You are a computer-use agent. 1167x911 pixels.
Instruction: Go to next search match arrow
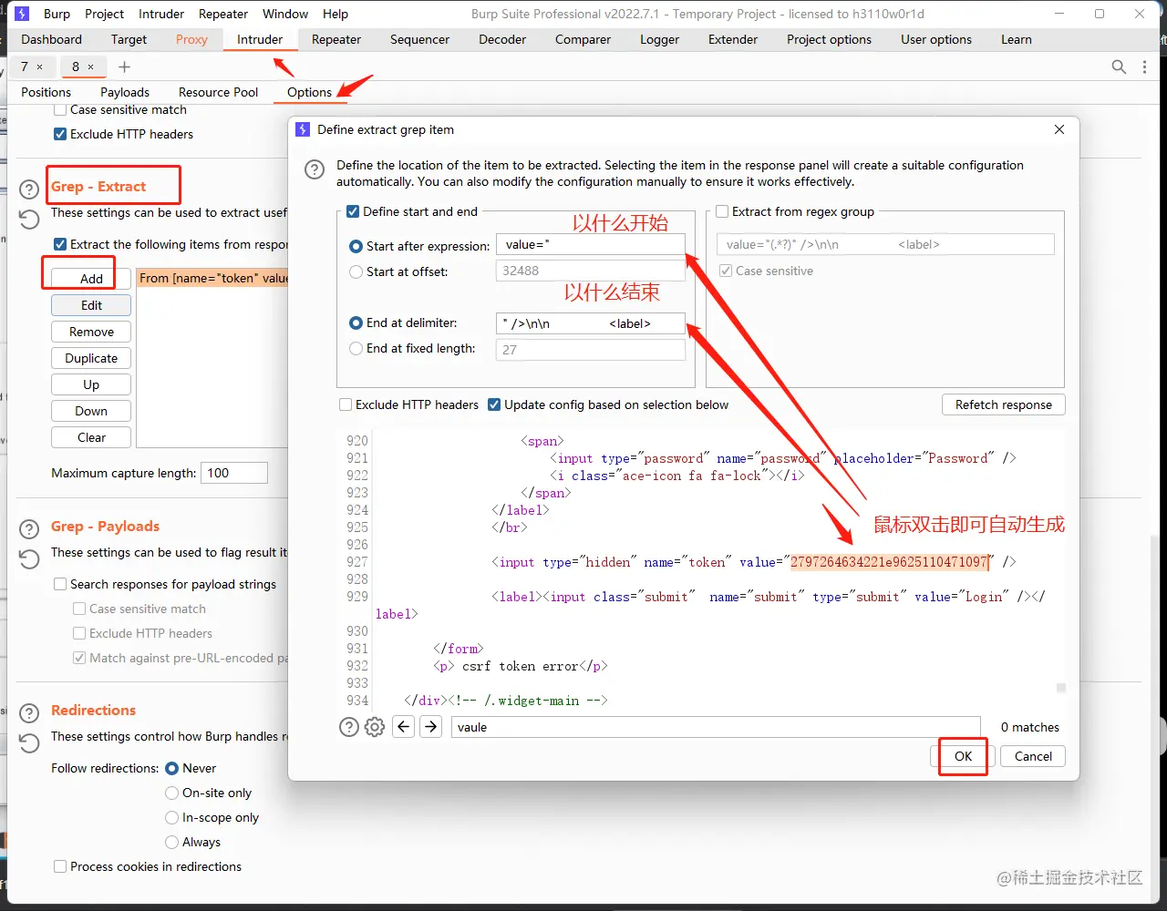pyautogui.click(x=431, y=726)
